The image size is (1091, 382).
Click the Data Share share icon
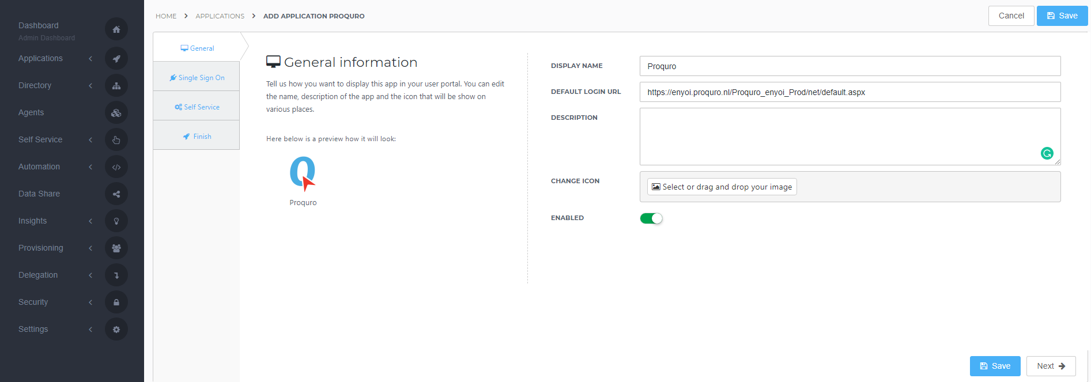click(116, 194)
